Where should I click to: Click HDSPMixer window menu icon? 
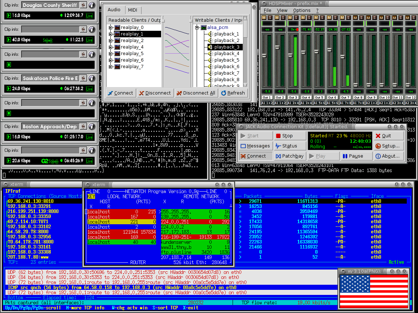coord(264,4)
